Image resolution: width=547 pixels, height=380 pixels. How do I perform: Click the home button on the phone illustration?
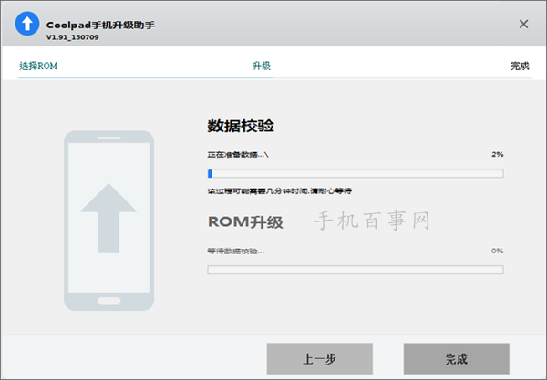coord(108,300)
